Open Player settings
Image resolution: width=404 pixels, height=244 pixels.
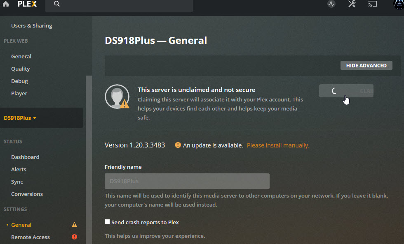19,94
